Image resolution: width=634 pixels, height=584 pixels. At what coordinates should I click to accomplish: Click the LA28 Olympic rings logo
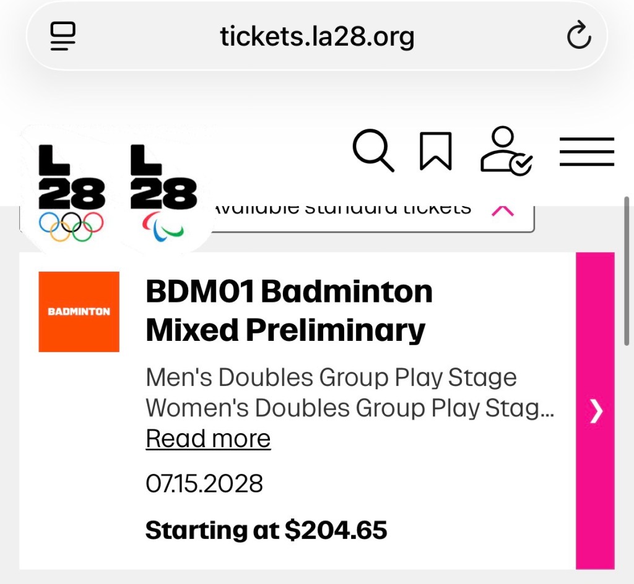click(71, 193)
